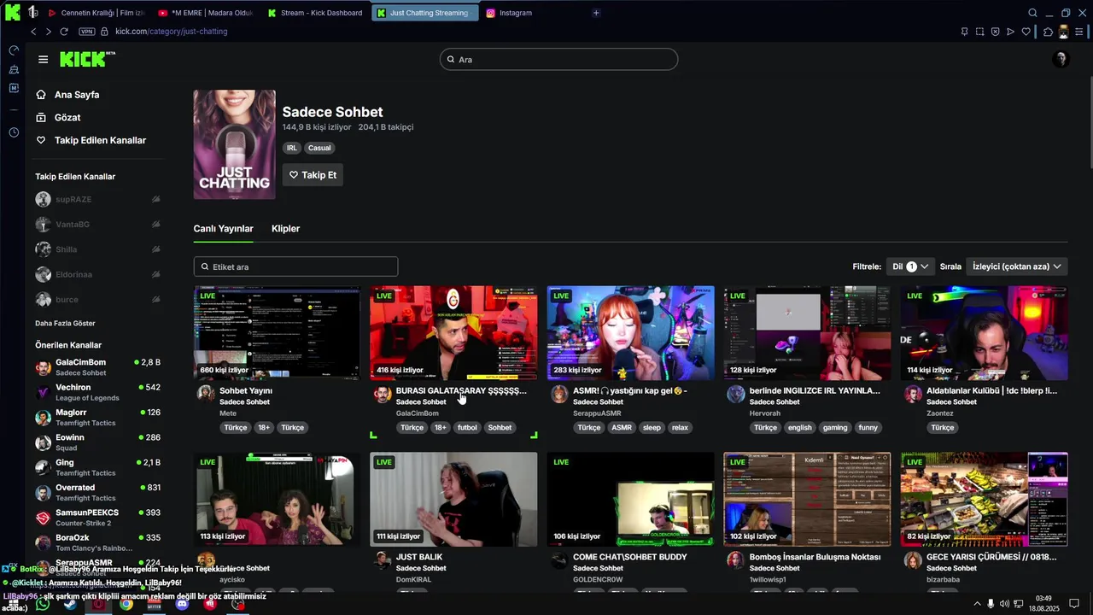The width and height of the screenshot is (1093, 615).
Task: Go forward in browser history
Action: 48,32
